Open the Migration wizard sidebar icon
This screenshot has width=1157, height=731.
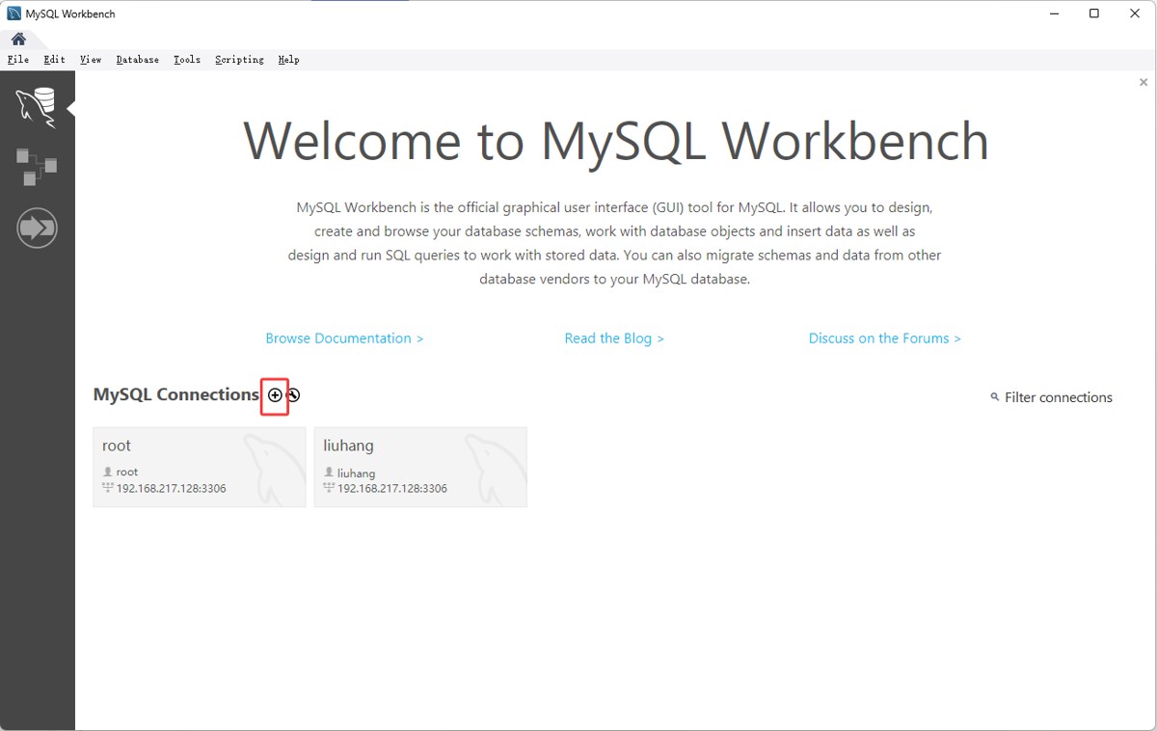pyautogui.click(x=37, y=228)
